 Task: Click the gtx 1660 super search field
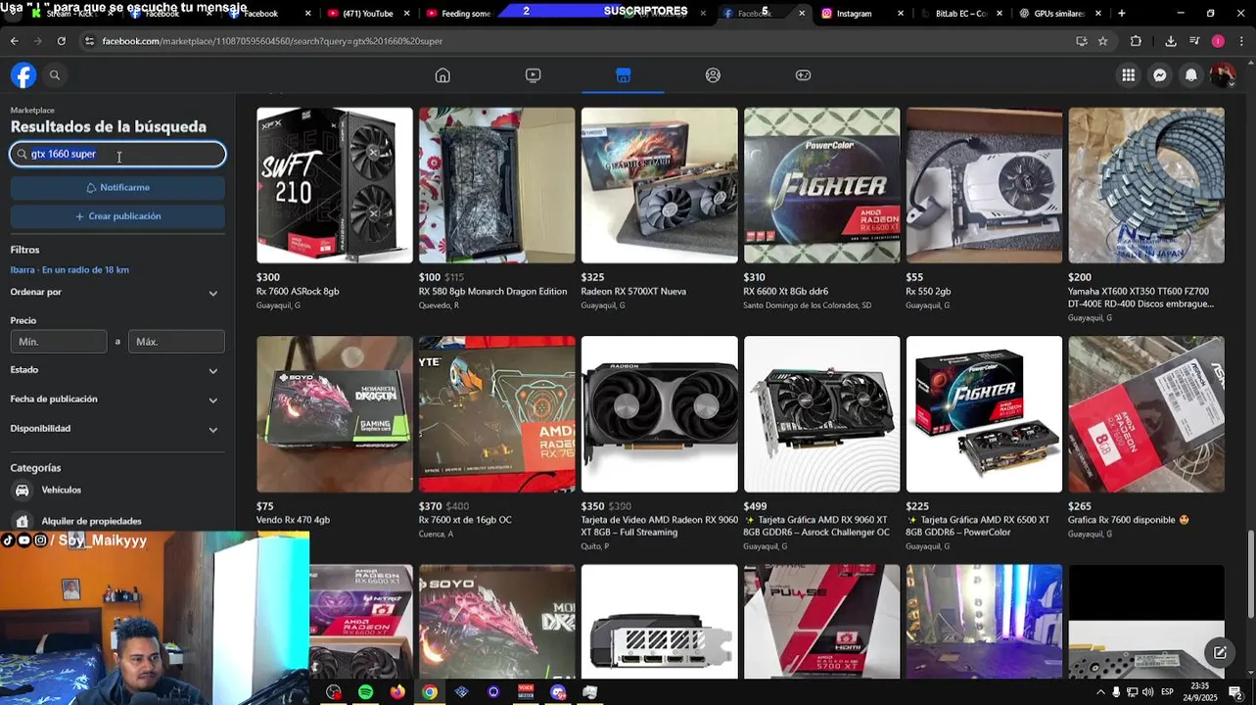(117, 154)
